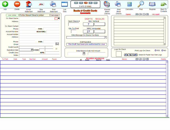
Task: Click the Next Check # input field
Action: (x=74, y=24)
